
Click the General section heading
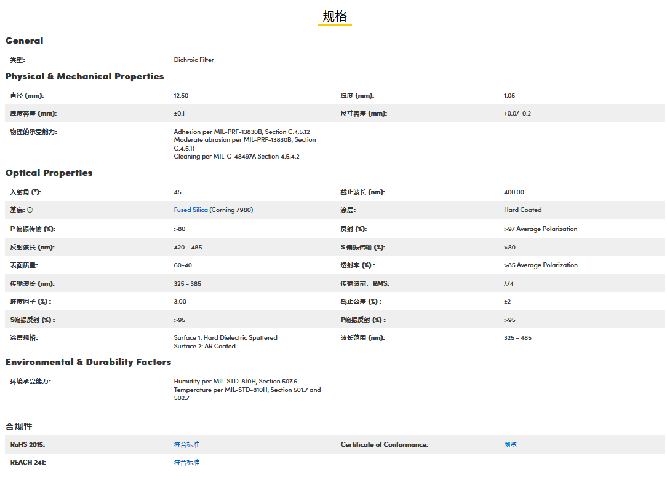(x=25, y=41)
